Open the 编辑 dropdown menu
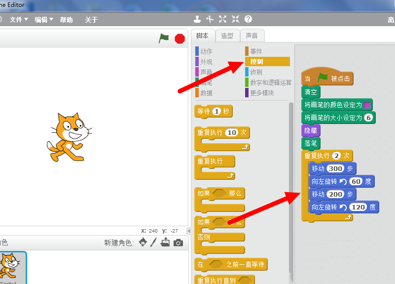Screen dimensions: 395x284 (44, 20)
